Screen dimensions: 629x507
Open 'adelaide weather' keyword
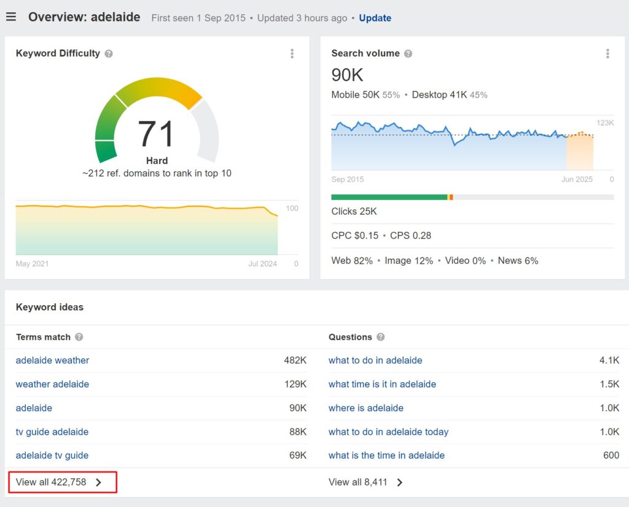[x=53, y=360]
